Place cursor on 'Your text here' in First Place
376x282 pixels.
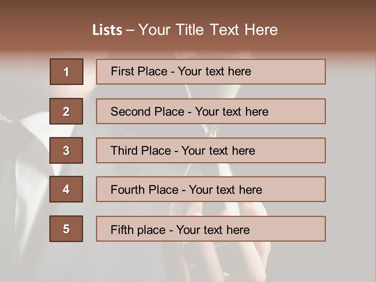pos(214,71)
